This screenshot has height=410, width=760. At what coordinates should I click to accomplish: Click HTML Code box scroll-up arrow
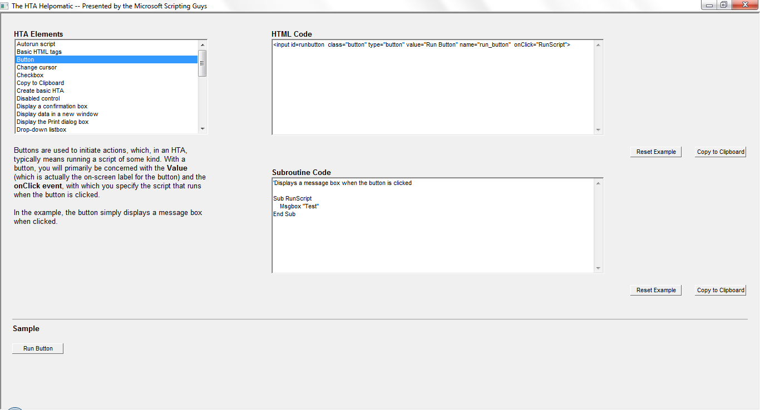point(599,45)
